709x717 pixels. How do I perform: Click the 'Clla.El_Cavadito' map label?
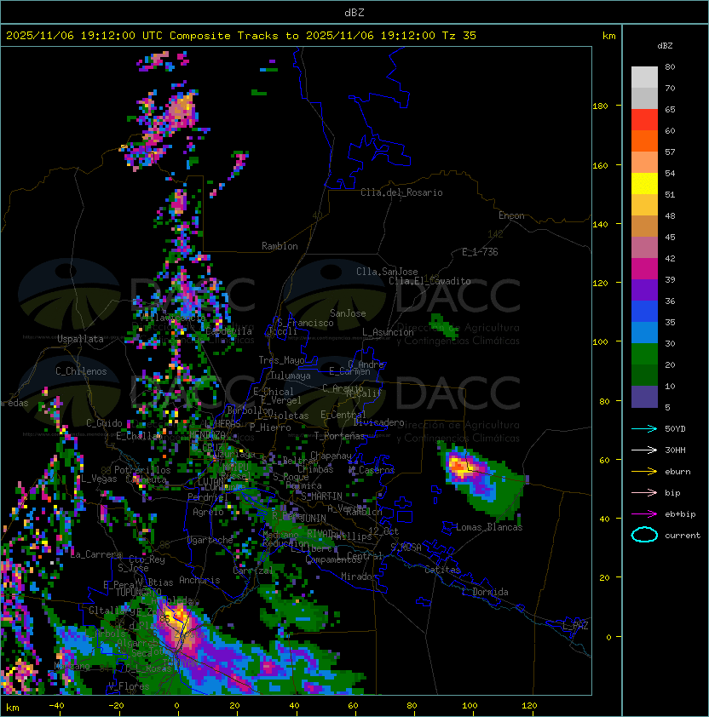[x=429, y=281]
